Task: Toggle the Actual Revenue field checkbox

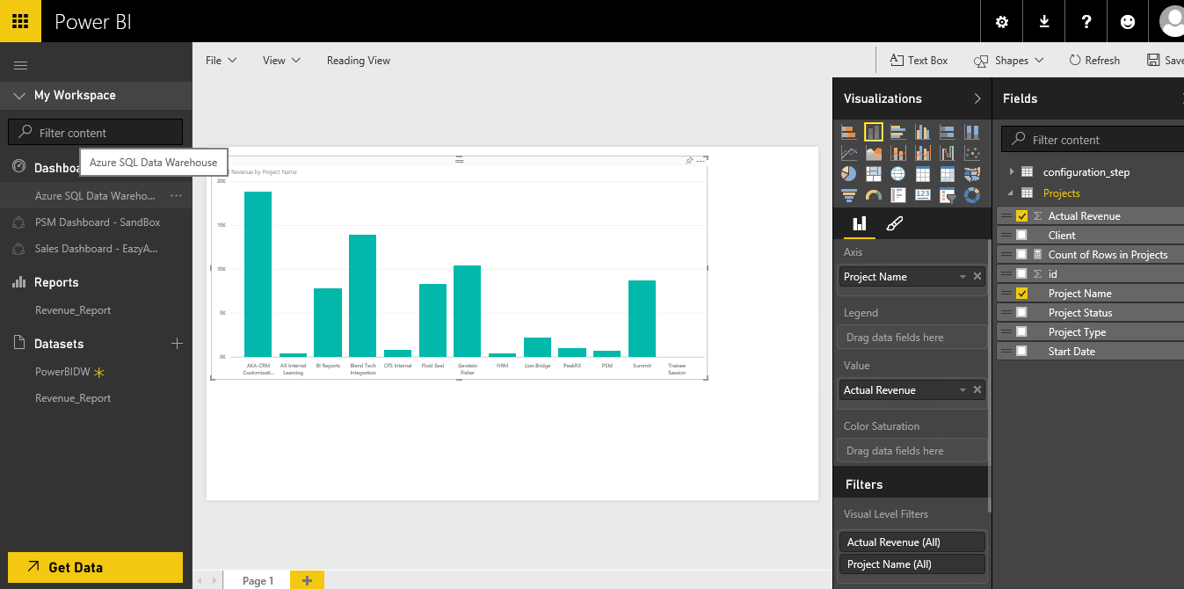Action: click(1021, 216)
